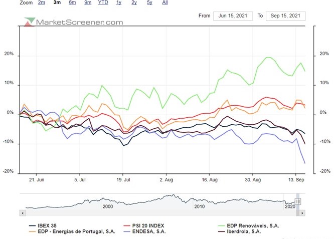Click the 30. Aug axis label

pyautogui.click(x=253, y=180)
